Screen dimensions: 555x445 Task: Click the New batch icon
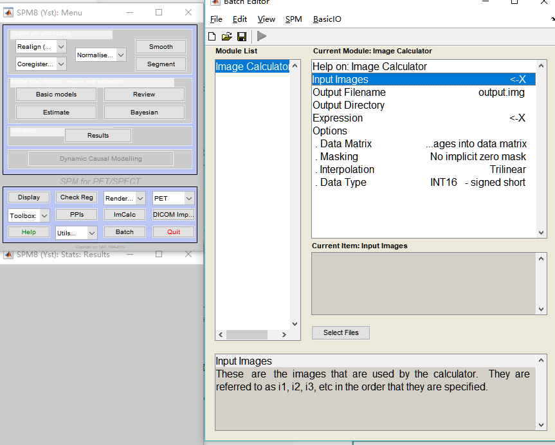tap(212, 36)
